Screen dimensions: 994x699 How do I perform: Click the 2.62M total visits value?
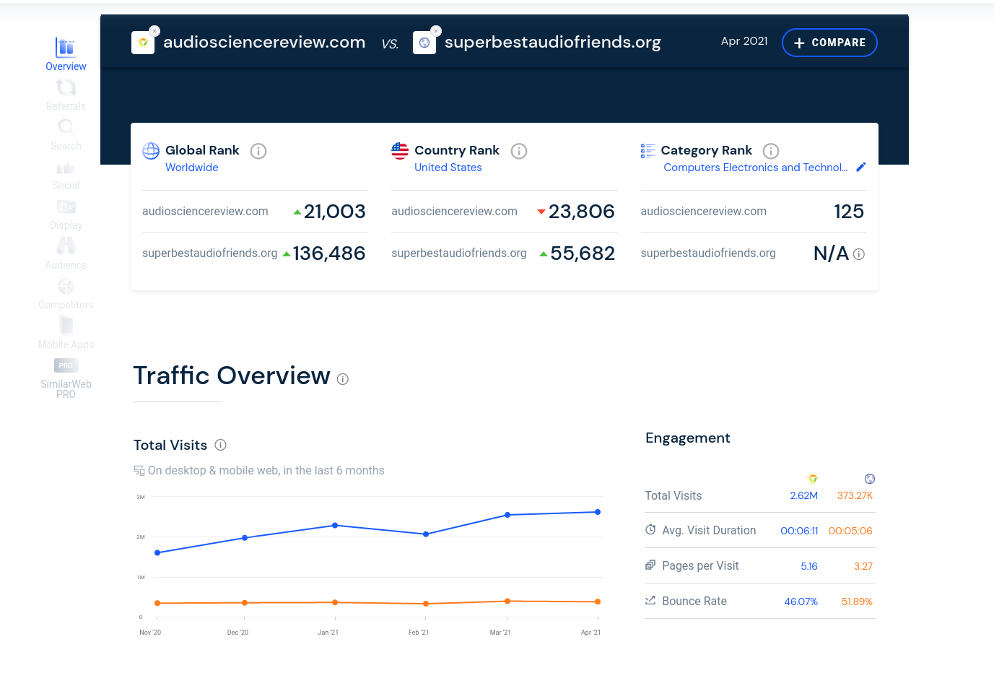tap(804, 496)
